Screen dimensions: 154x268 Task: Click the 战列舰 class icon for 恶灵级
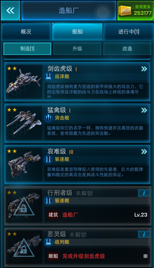pos(48,242)
